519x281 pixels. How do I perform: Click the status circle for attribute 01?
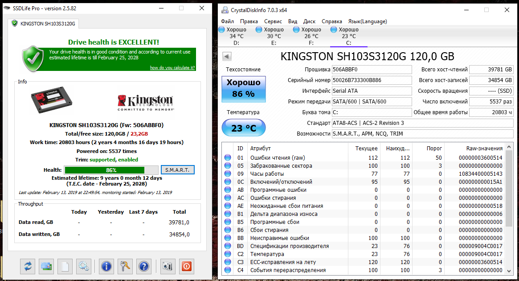(228, 157)
